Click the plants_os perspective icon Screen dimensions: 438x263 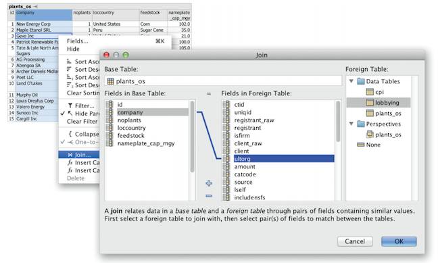(370, 135)
